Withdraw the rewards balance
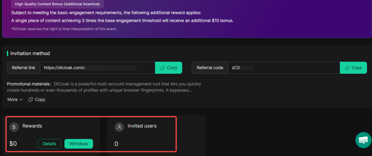 click(78, 144)
